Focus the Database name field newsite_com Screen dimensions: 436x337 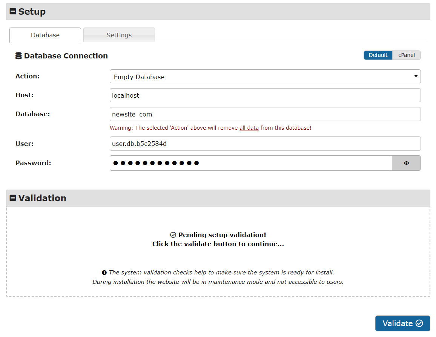coord(265,114)
